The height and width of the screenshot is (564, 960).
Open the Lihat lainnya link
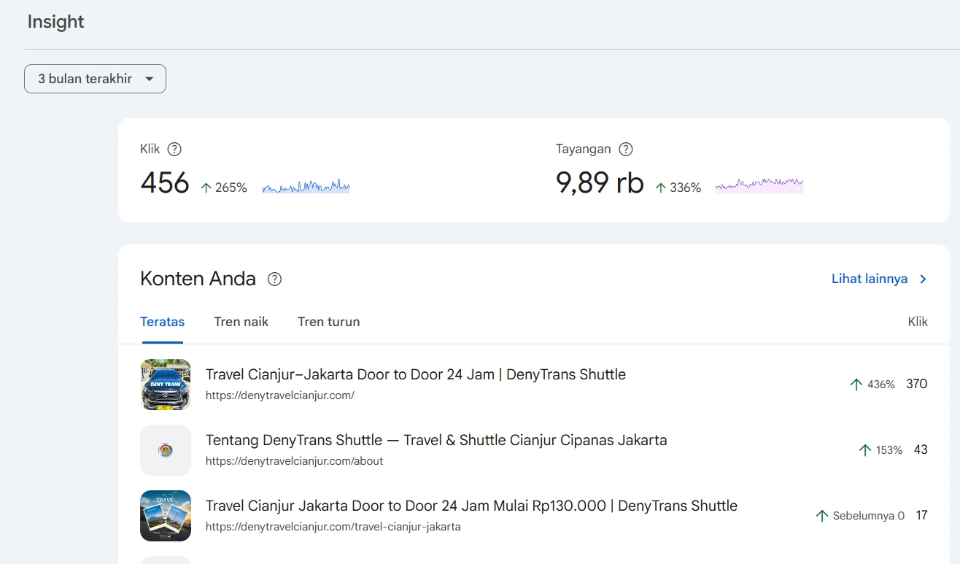point(870,279)
